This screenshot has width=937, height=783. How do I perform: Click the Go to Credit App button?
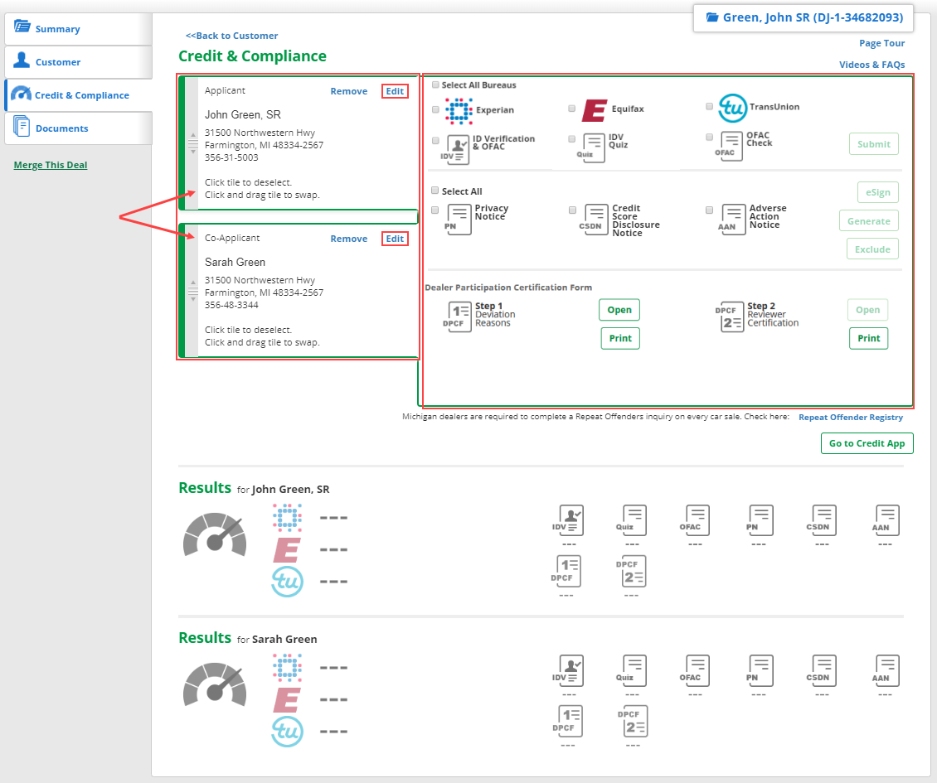click(x=867, y=443)
